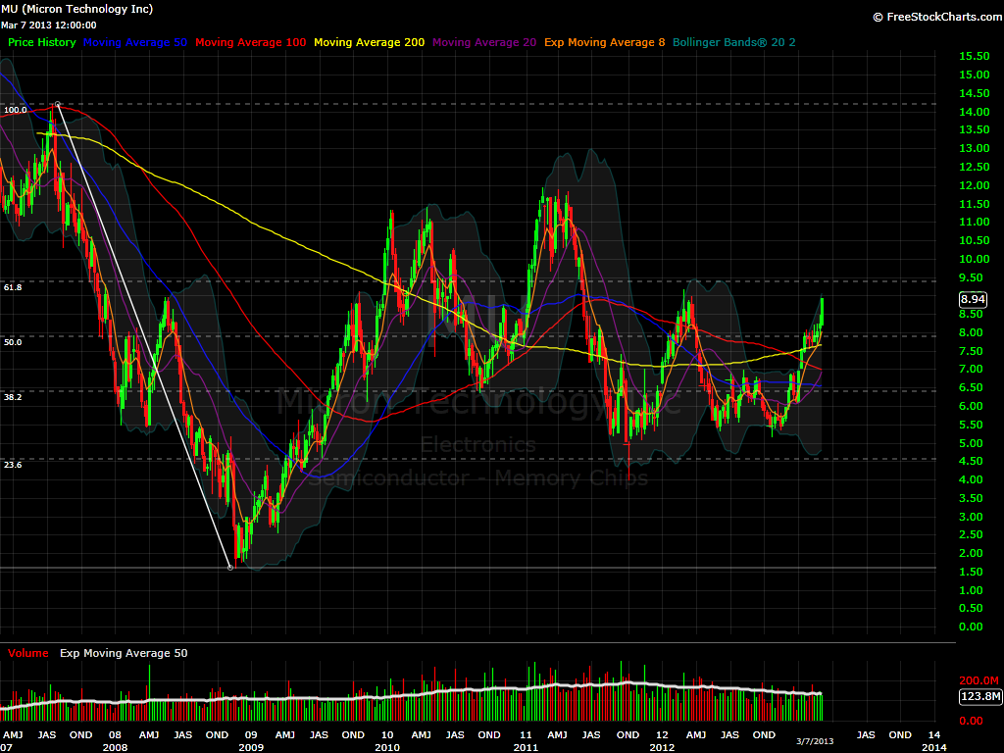Toggle the Moving Average 200 indicator
Screen dimensions: 1004x753
[370, 42]
